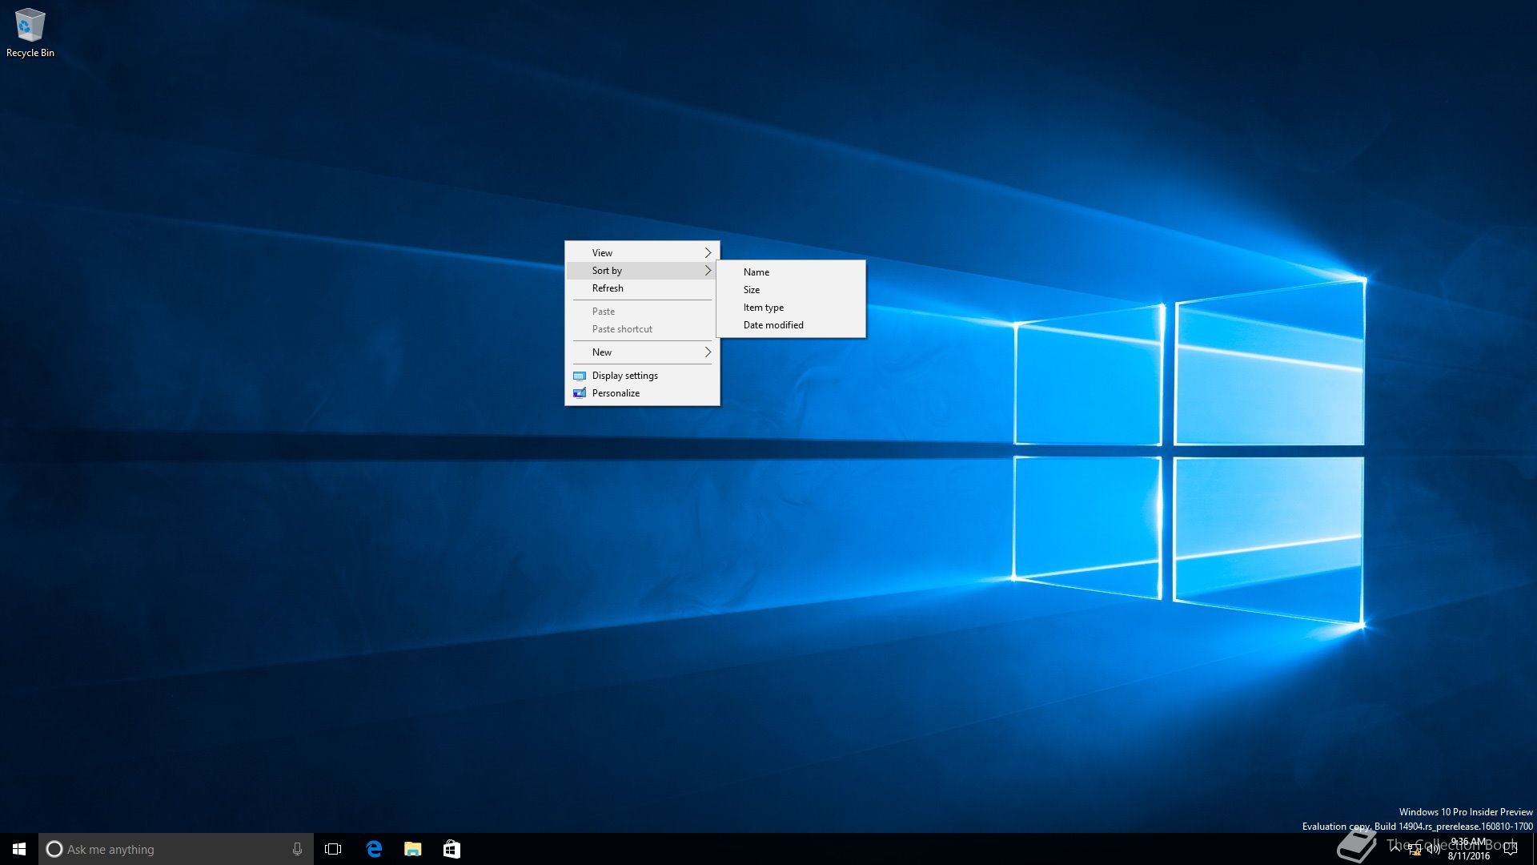The height and width of the screenshot is (865, 1537).
Task: Sort desktop icons by Size
Action: pyautogui.click(x=791, y=290)
